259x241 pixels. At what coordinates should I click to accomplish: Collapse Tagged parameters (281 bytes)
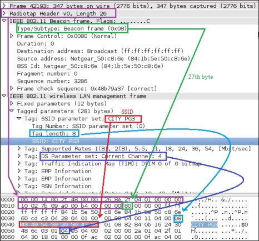tap(12, 111)
